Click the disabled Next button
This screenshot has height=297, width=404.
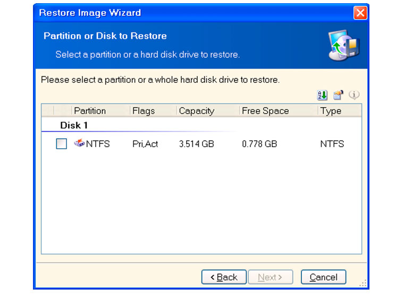tap(270, 277)
